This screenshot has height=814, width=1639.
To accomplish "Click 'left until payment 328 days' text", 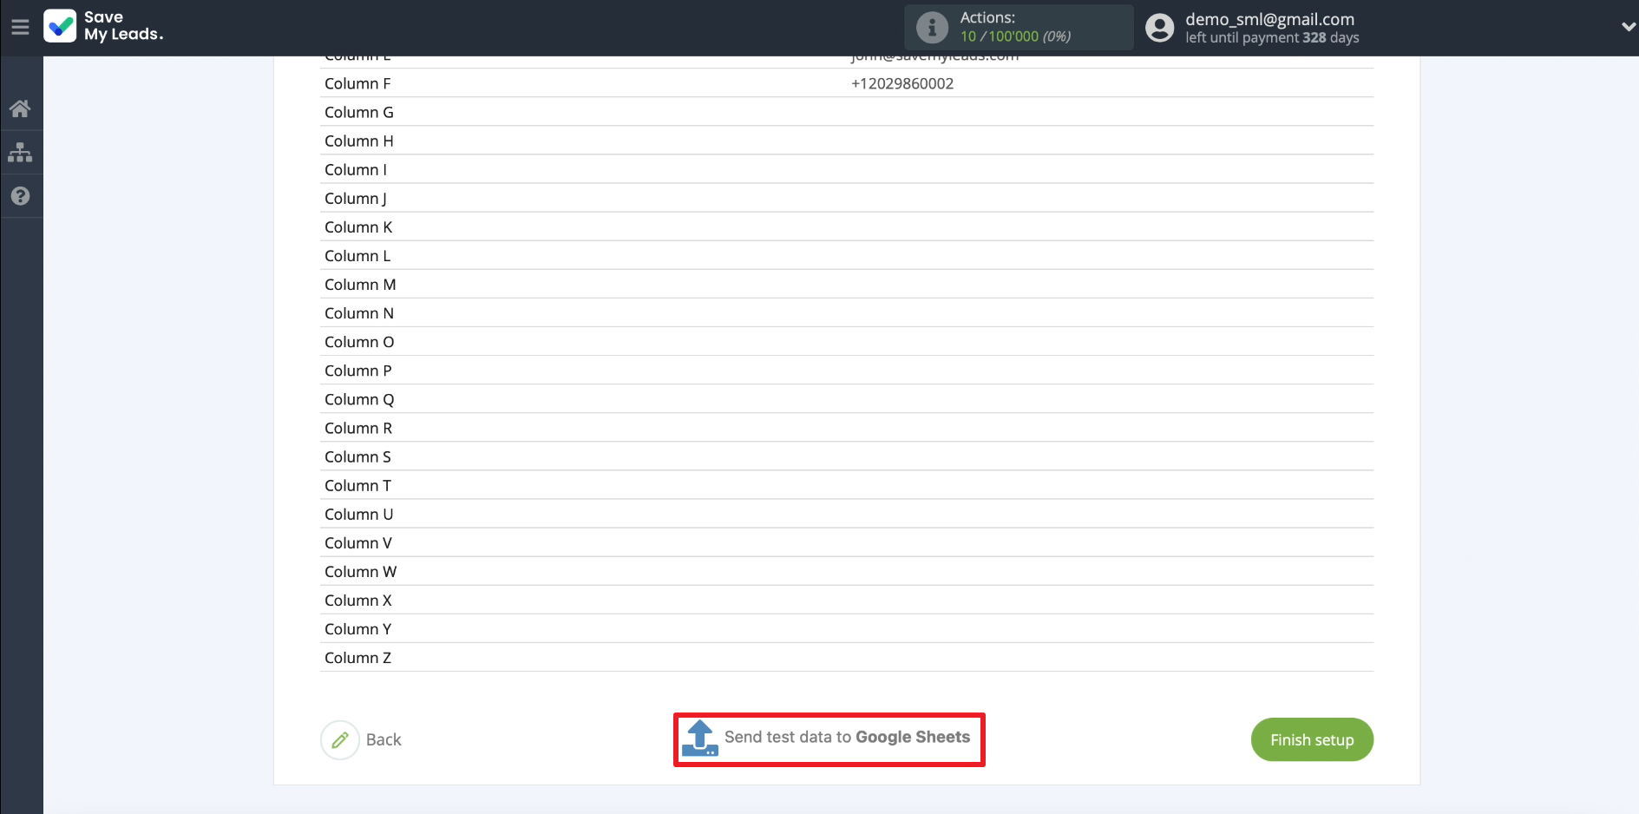I will click(1272, 38).
